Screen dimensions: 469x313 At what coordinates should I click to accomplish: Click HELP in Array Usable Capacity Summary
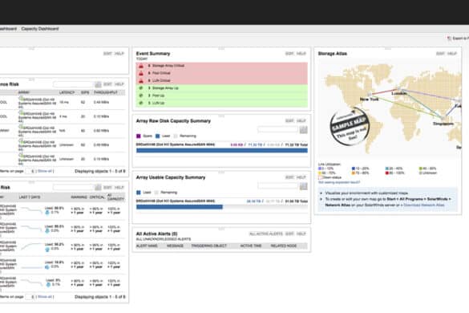coord(301,177)
